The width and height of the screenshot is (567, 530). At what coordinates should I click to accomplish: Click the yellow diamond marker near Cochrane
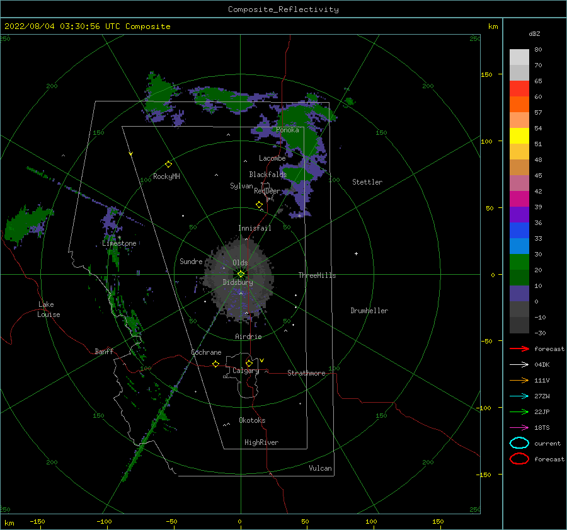pyautogui.click(x=216, y=364)
